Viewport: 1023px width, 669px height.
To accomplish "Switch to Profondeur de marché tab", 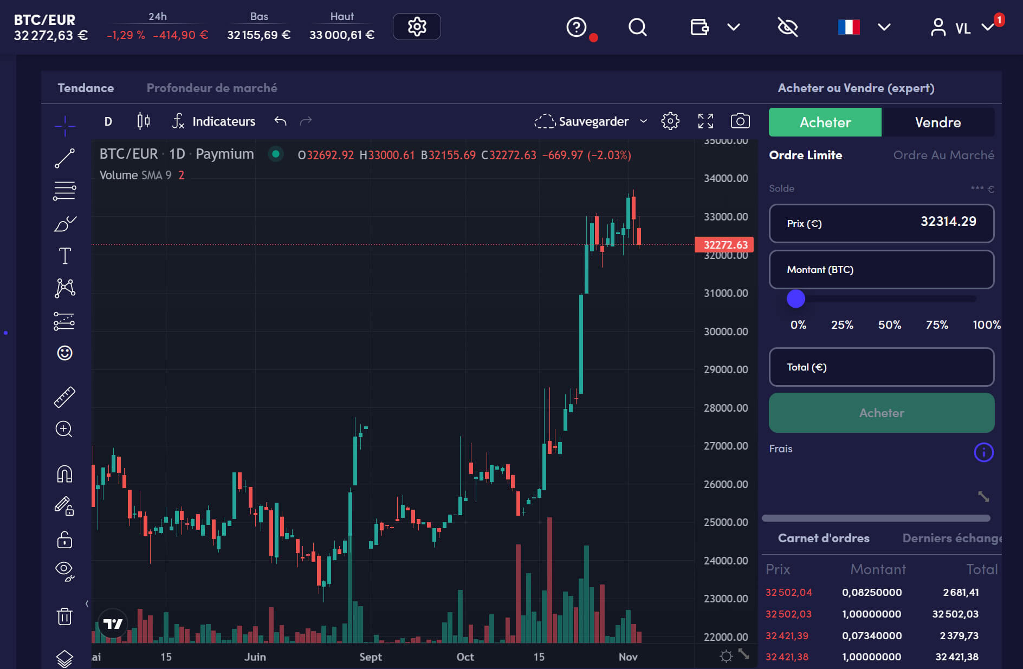I will (x=212, y=88).
